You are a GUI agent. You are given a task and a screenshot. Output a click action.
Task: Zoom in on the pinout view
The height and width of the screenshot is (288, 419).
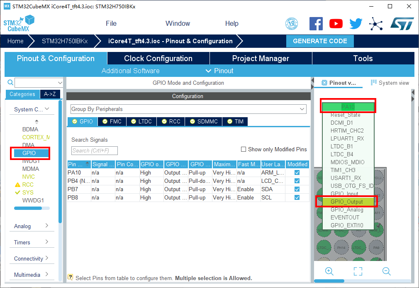tap(329, 271)
